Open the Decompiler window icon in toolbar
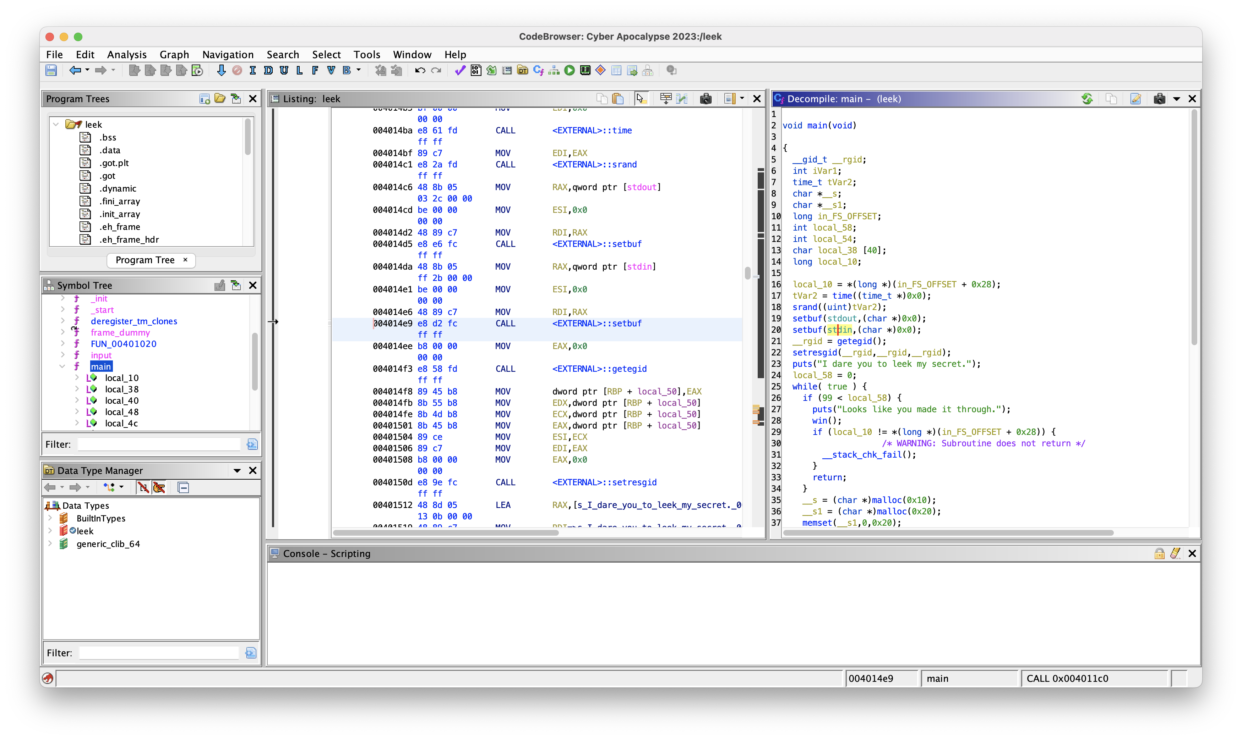 pyautogui.click(x=538, y=71)
